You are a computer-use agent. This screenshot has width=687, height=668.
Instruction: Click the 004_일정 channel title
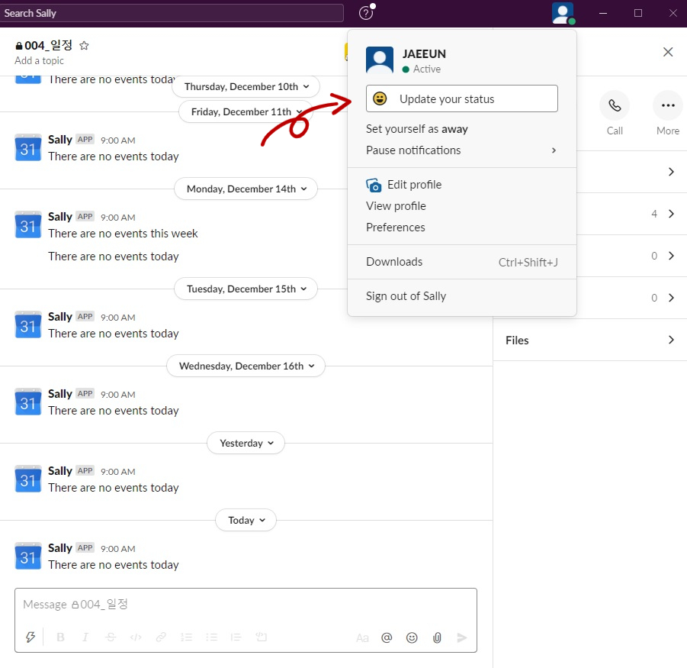(44, 45)
